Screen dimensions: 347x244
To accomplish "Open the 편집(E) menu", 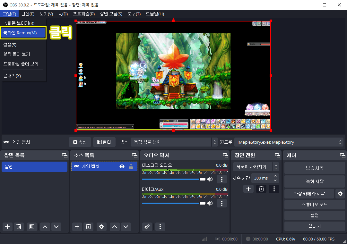I will tap(28, 14).
